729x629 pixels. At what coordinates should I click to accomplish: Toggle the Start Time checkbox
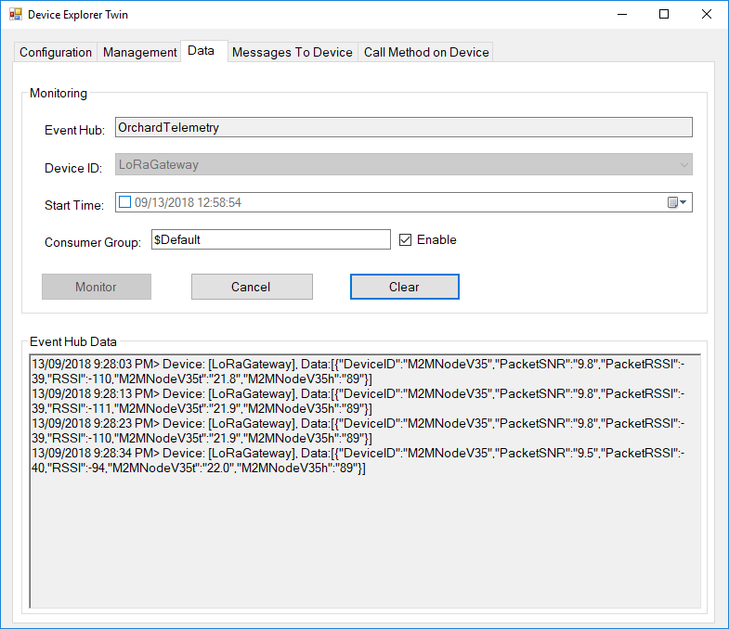[x=124, y=202]
